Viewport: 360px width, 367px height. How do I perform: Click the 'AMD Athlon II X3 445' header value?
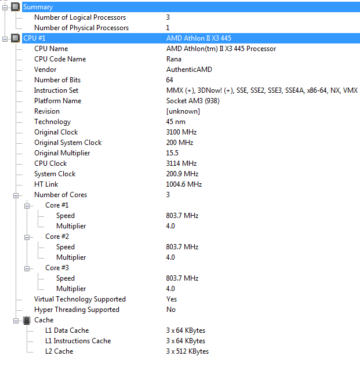point(199,38)
